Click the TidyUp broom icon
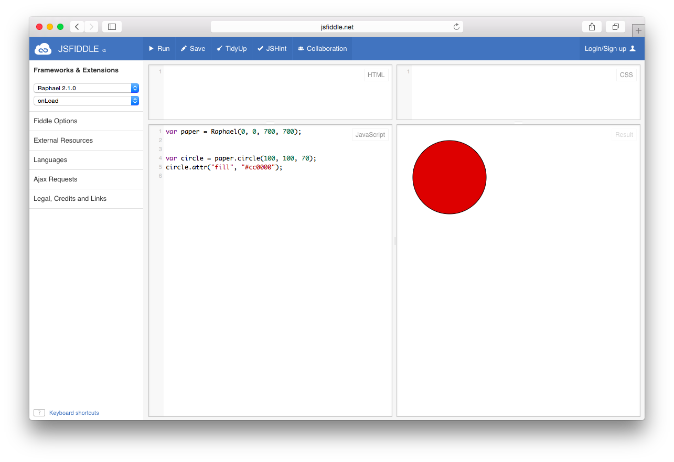Screen dimensions: 674x462 (219, 48)
